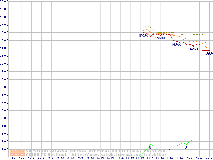
Task: Select the 14269 price data label
Action: point(193,49)
